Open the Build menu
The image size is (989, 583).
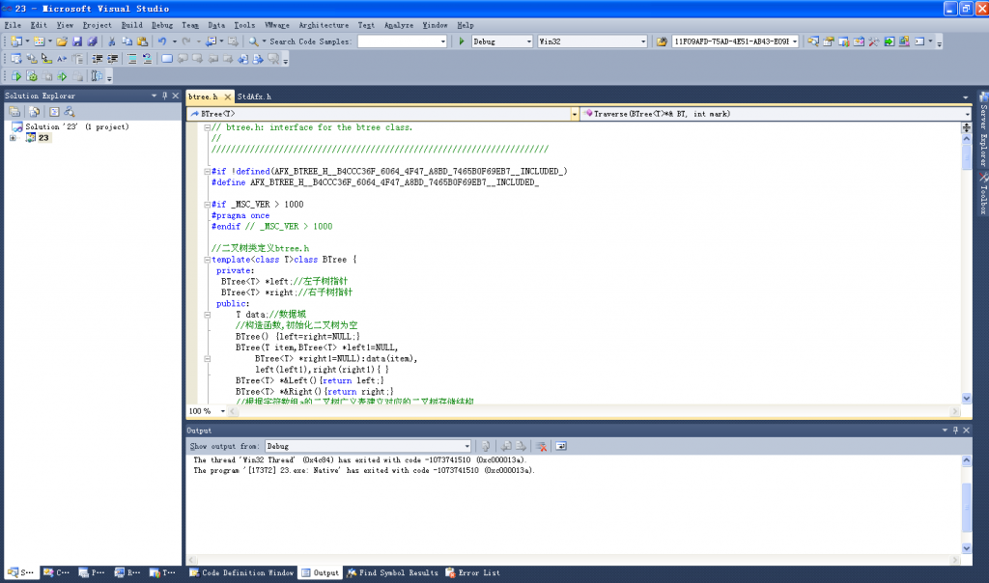pyautogui.click(x=131, y=24)
